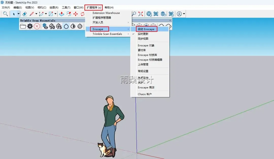Image resolution: width=274 pixels, height=159 pixels.
Task: Toggle the hatched circle render mode
Action: click(x=80, y=26)
